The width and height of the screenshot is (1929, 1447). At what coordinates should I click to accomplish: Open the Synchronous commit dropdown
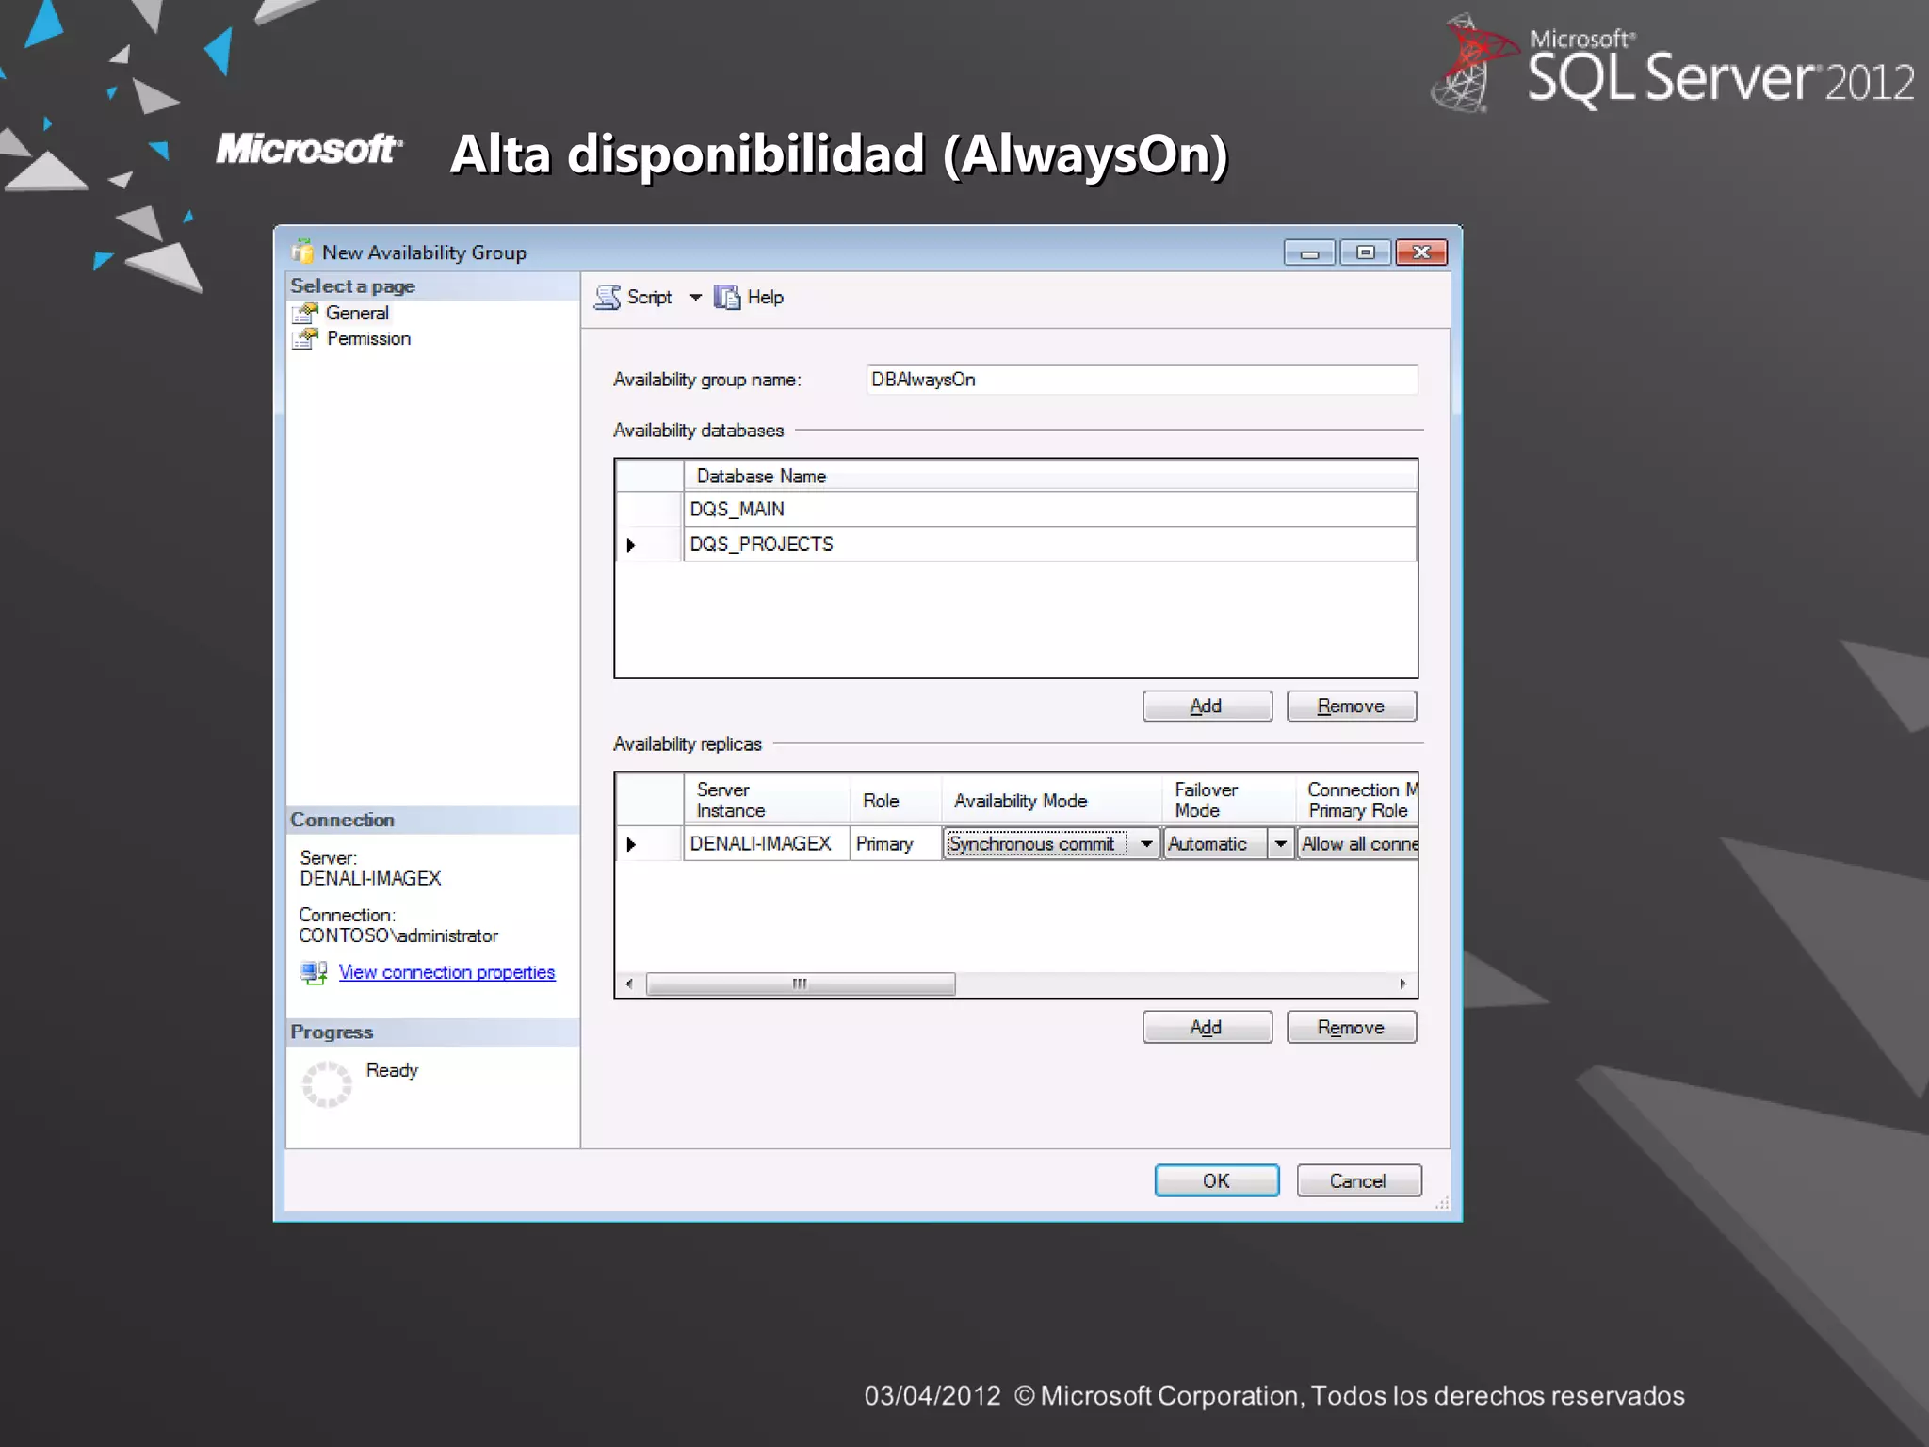1146,844
